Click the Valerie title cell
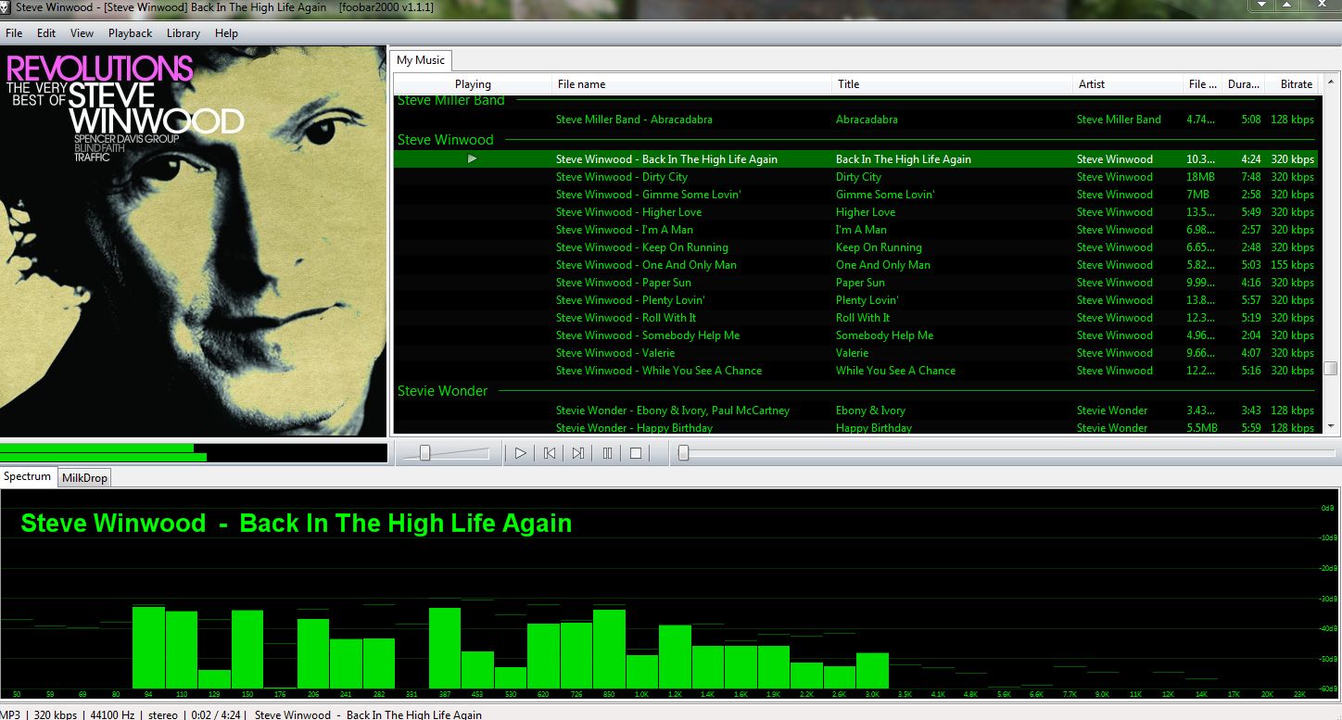Screen dimensions: 1342x720 (852, 353)
